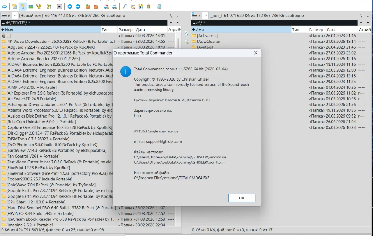Go forward with the blue right arrow
Image resolution: width=373 pixels, height=236 pixels.
[x=78, y=7]
